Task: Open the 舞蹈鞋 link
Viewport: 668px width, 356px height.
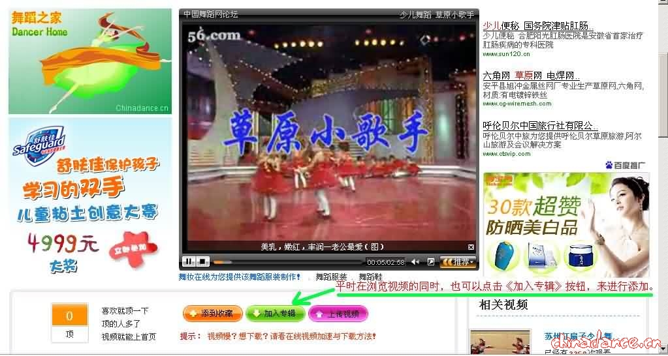Action: tap(370, 277)
